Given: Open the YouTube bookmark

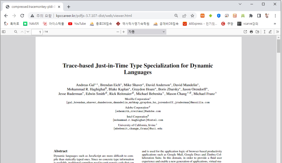Looking at the screenshot, I should 77,24.
